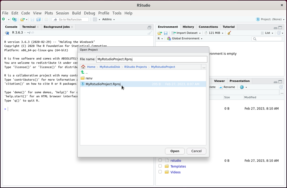Switch to the Background Jobs tab
This screenshot has height=188, width=287.
click(x=56, y=27)
